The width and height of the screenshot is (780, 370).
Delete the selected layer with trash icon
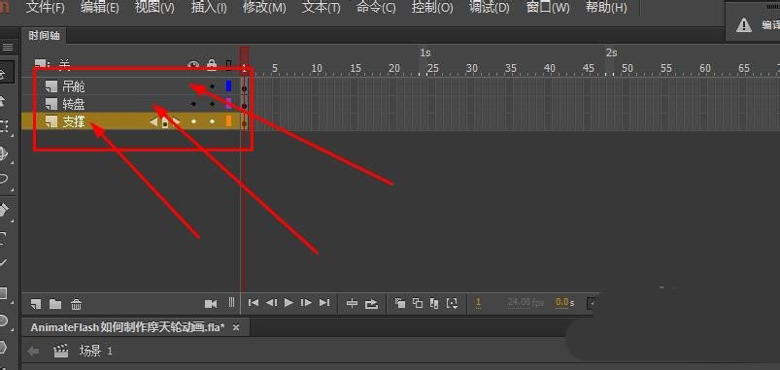76,303
